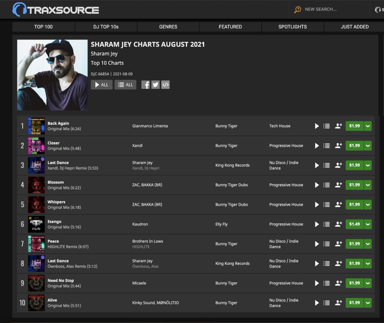Buy Esengo for $1.49
This screenshot has height=323, width=384.
pyautogui.click(x=355, y=224)
